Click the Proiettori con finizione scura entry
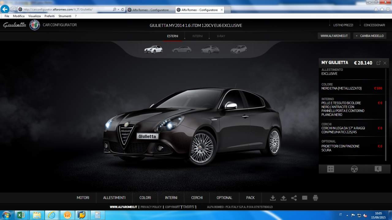392x220 pixels. [x=341, y=148]
